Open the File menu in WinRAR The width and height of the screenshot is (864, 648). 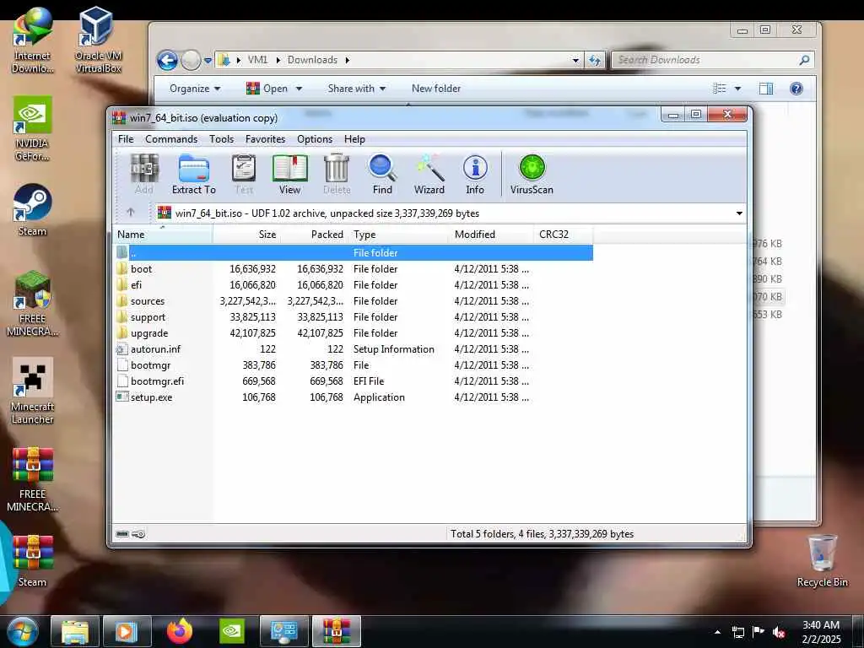coord(126,139)
